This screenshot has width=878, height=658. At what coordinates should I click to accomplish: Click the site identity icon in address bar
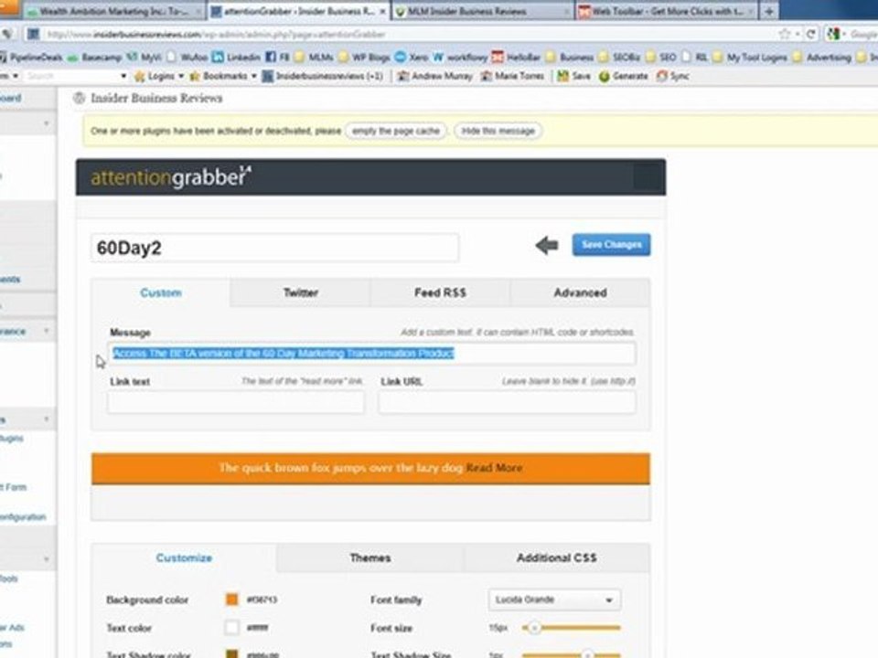point(34,34)
